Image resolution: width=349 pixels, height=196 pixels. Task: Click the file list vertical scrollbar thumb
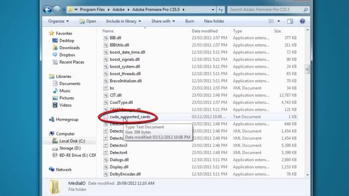308,69
